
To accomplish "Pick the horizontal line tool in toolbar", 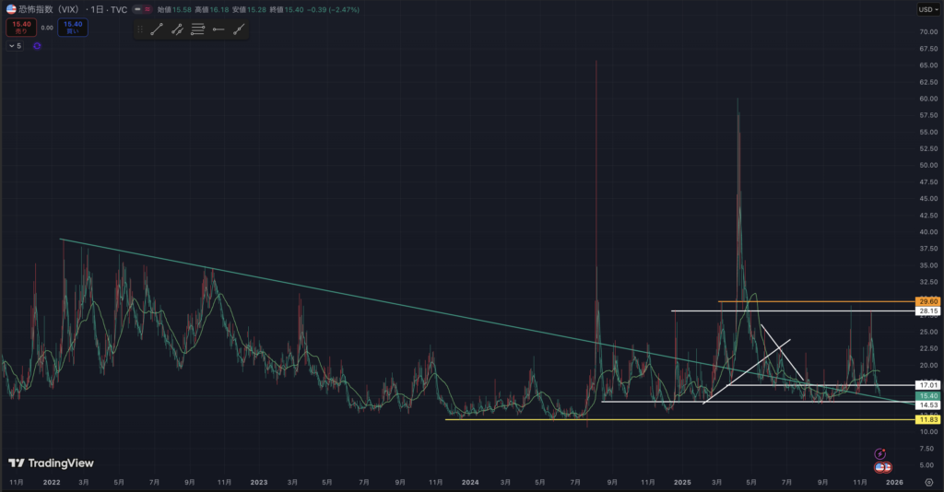I will coord(218,29).
